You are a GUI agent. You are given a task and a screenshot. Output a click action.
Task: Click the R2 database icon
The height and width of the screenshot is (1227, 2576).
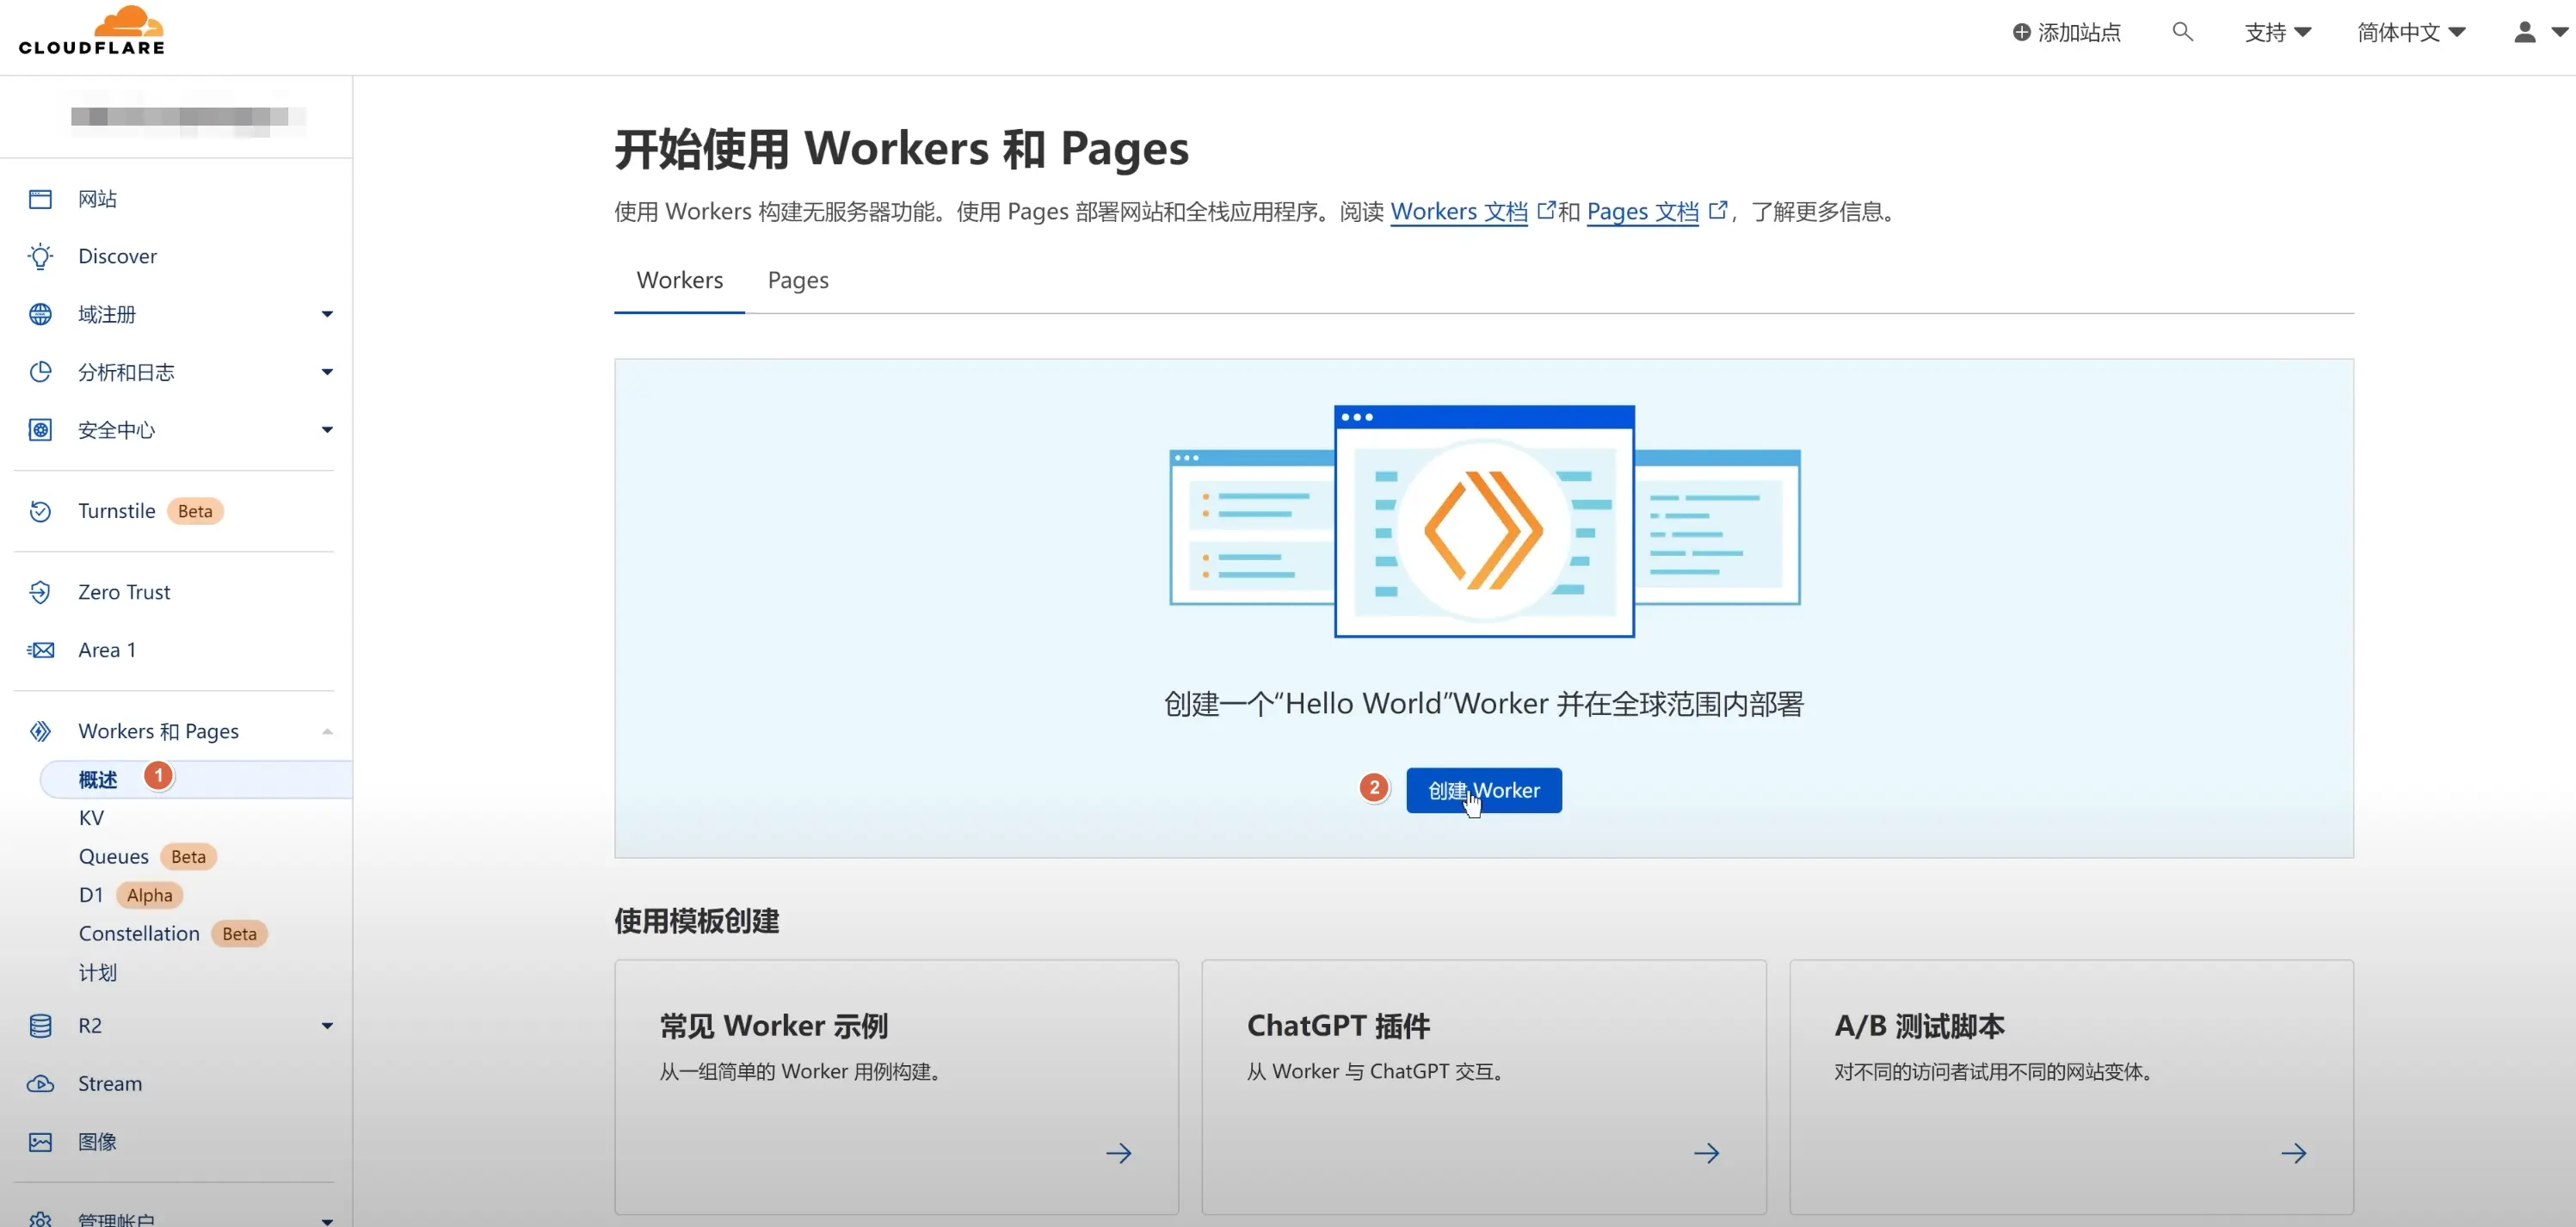[40, 1026]
